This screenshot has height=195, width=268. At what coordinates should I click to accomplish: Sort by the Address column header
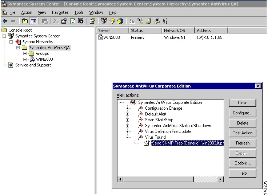click(211, 31)
